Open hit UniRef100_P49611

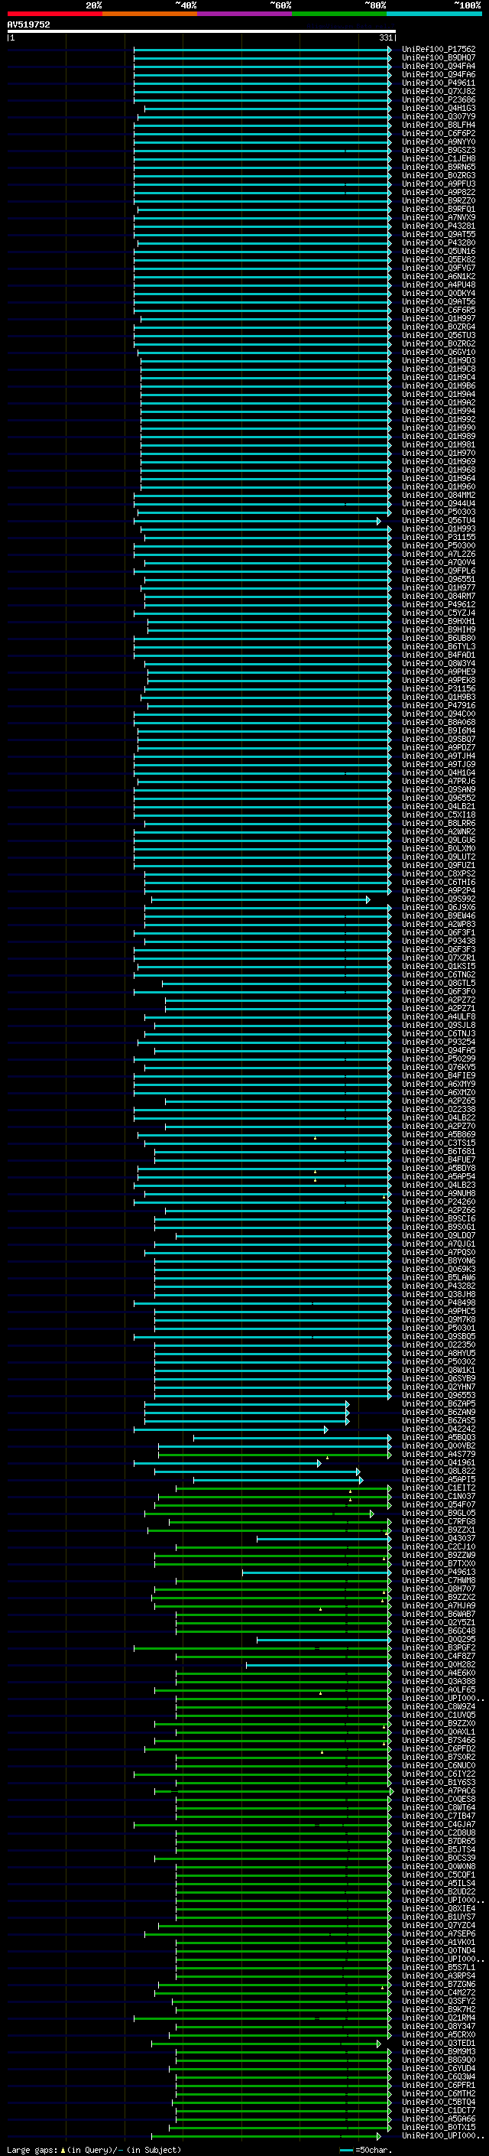438,83
